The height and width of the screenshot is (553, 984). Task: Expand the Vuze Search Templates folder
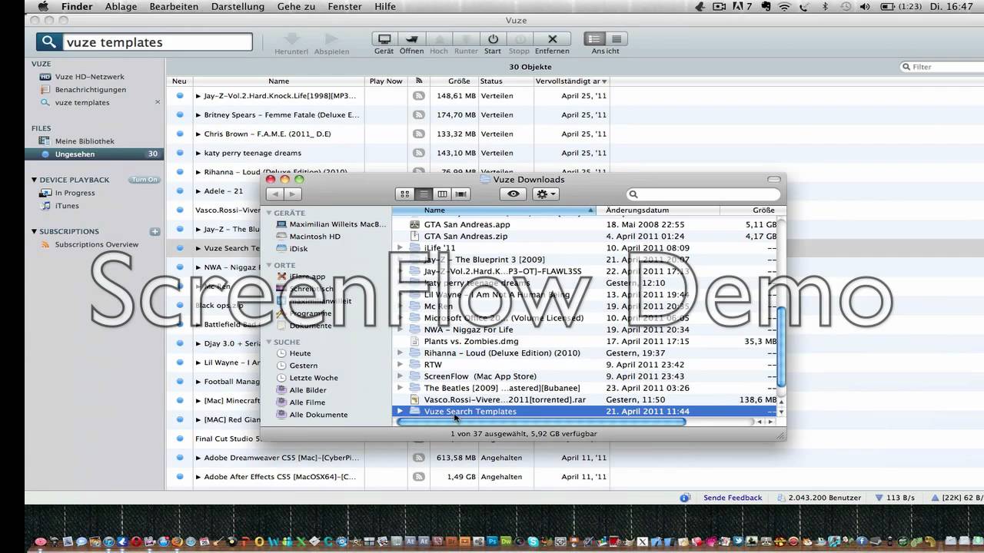400,412
